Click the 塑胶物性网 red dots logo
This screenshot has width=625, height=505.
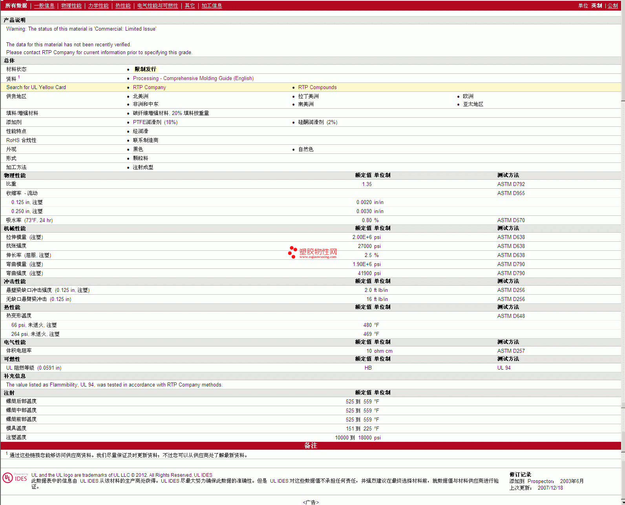pos(292,252)
